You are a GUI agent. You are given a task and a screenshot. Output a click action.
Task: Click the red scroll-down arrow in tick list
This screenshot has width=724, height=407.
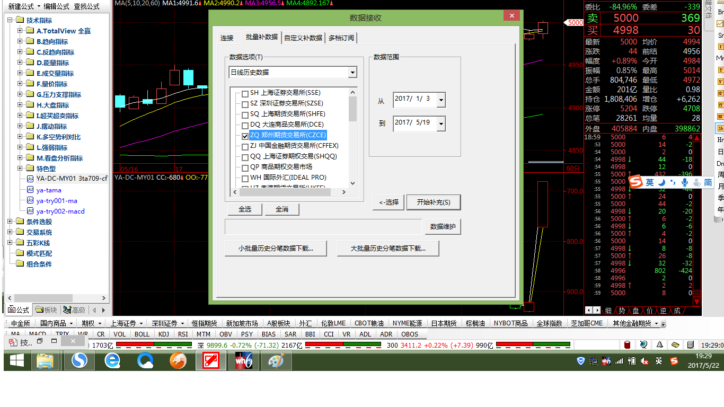(x=696, y=302)
